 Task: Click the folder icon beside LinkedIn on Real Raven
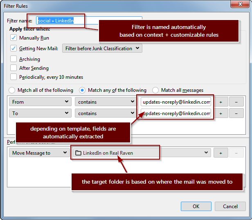tap(78, 153)
